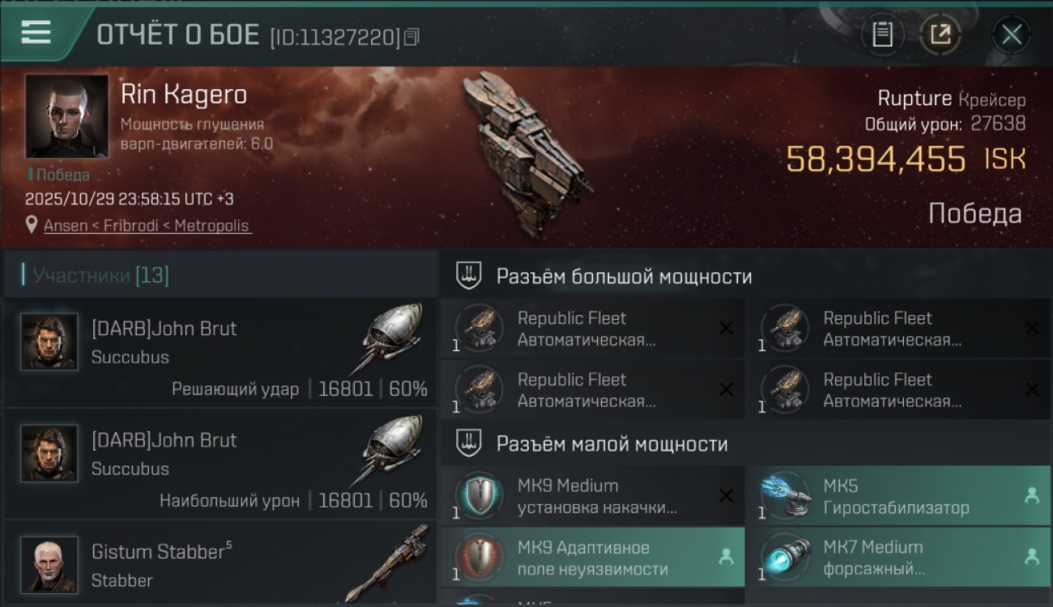This screenshot has width=1053, height=607.
Task: Click the person icon on MK5 Гиростабилизатор
Action: [1031, 496]
